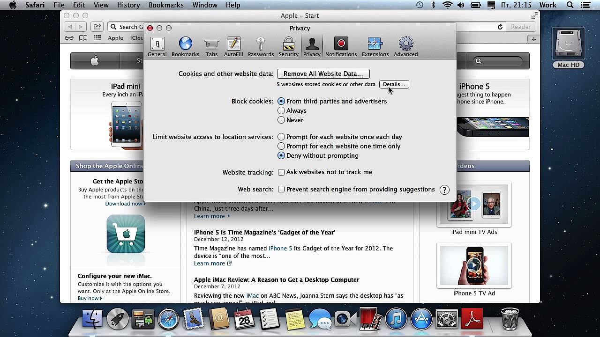
Task: Launch Launchpad rocket from the Dock
Action: (x=118, y=319)
